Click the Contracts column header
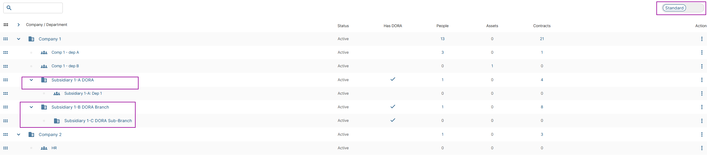Screen dimensions: 707x159 (542, 26)
